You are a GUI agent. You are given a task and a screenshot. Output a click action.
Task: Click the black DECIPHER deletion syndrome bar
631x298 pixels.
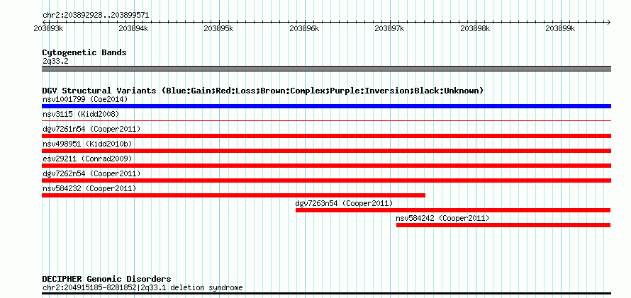point(326,294)
